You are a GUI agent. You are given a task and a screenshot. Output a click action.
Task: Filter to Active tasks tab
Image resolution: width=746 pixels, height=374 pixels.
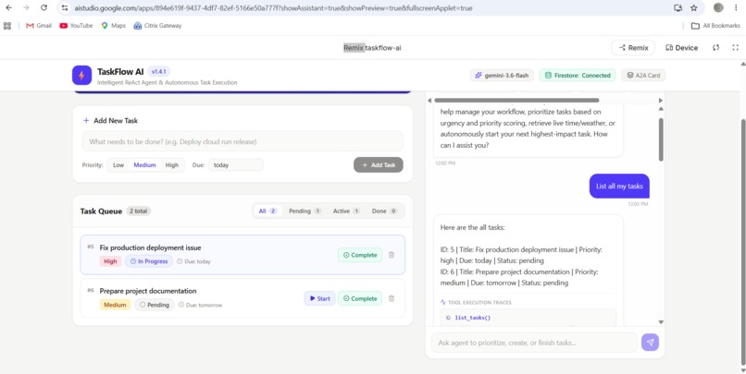pyautogui.click(x=346, y=211)
